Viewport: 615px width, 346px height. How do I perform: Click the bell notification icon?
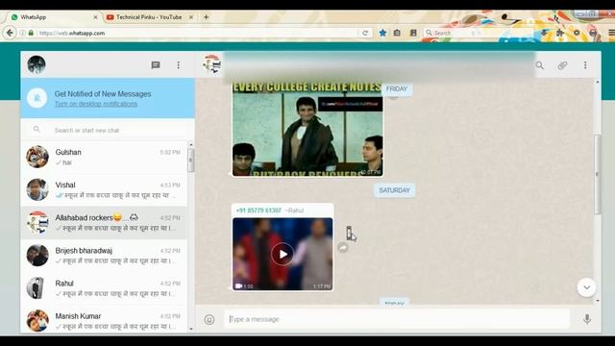coord(37,98)
